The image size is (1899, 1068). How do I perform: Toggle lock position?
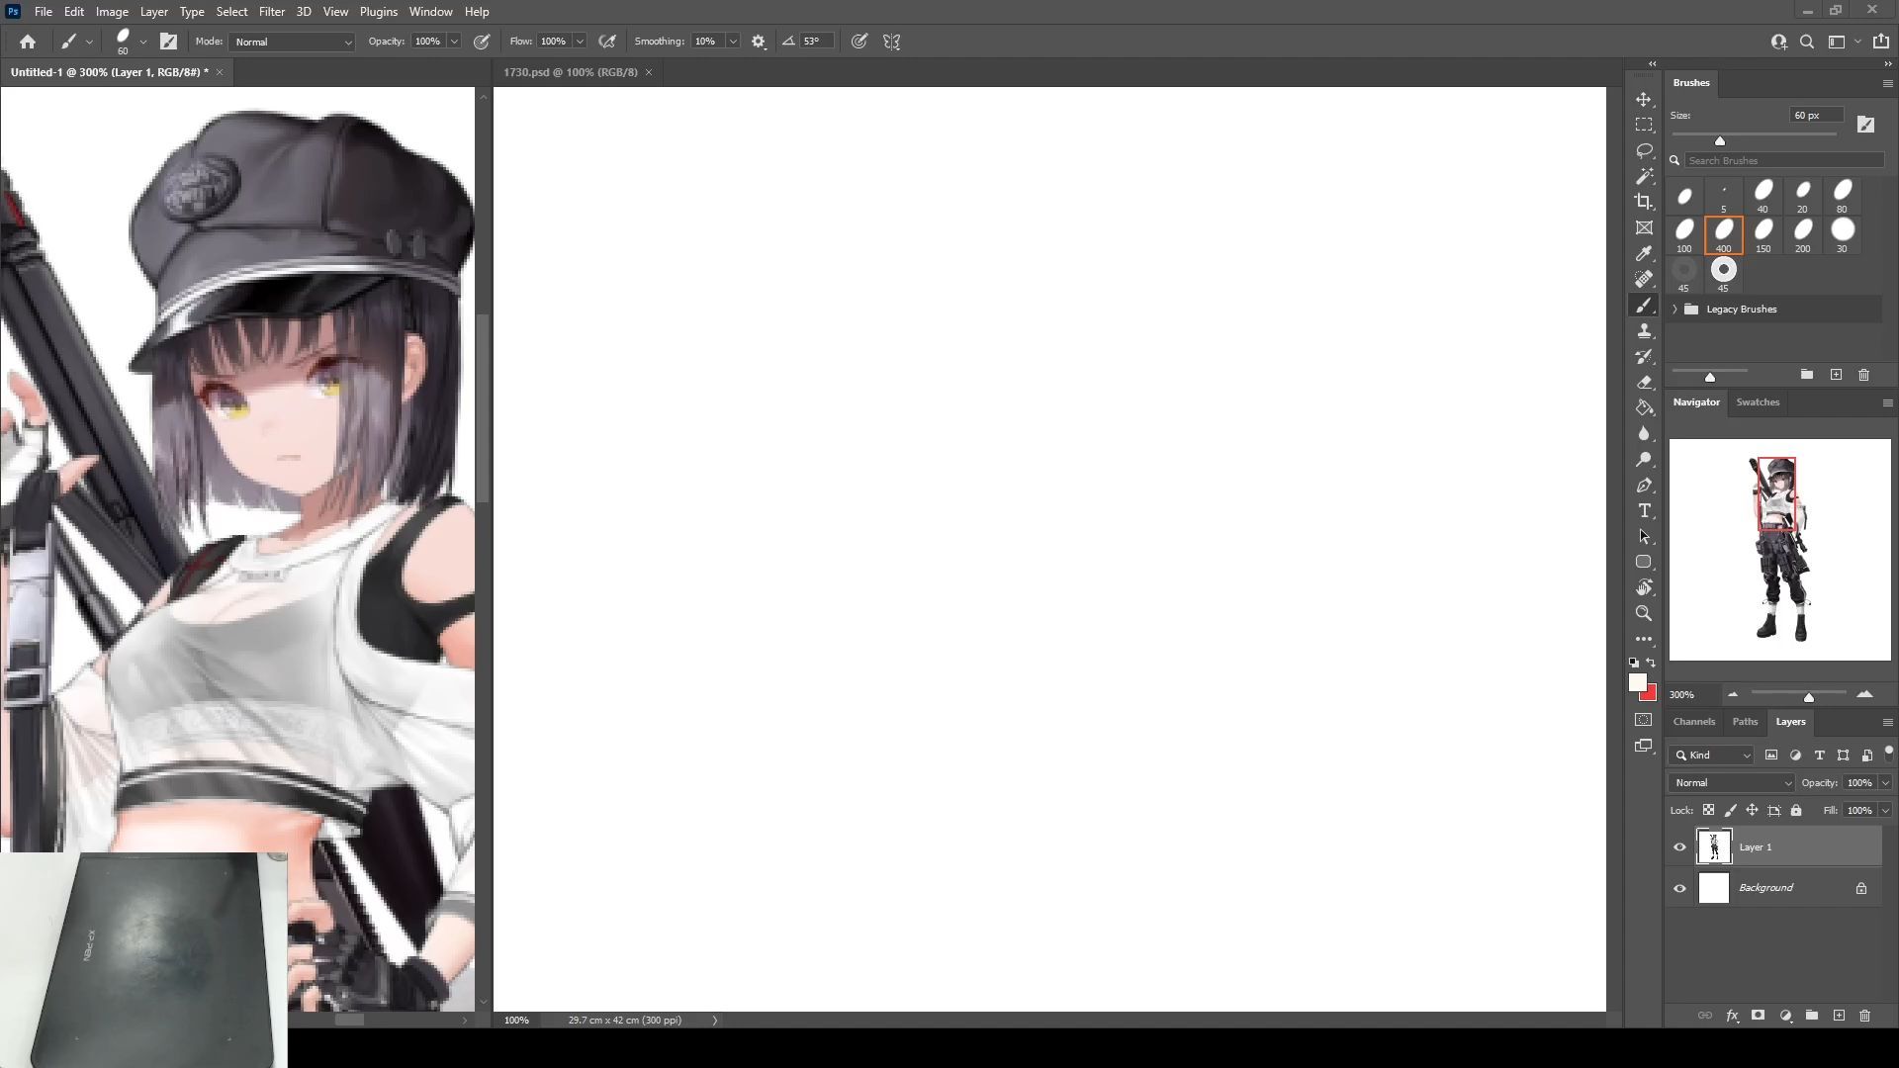[1752, 810]
